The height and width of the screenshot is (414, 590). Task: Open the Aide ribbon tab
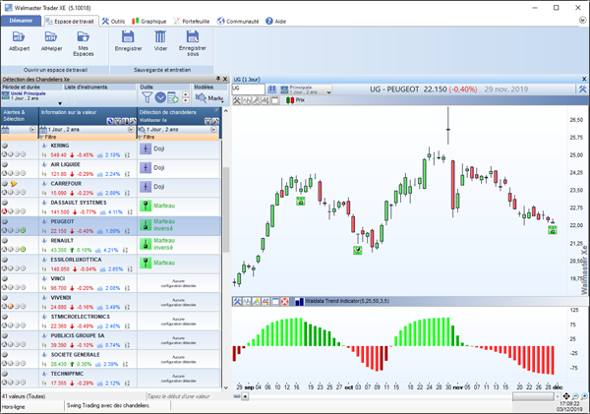[275, 21]
